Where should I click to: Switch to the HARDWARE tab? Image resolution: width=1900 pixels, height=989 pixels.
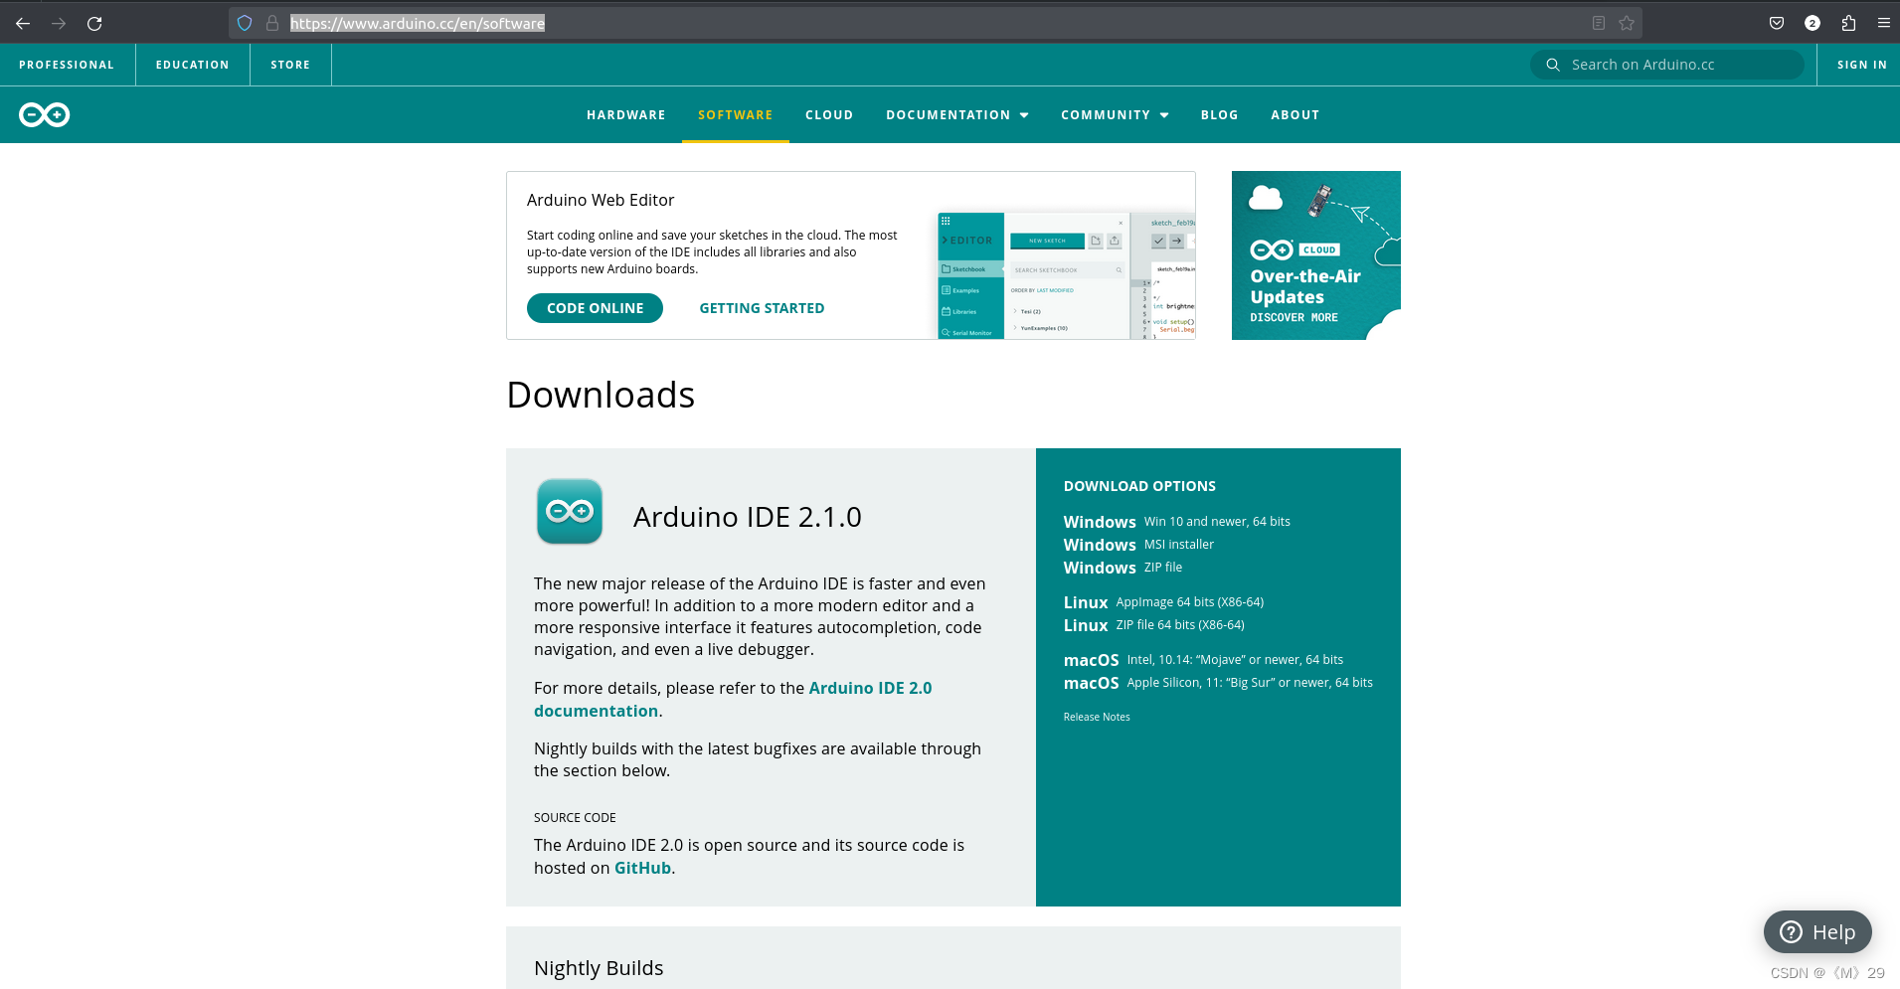pos(625,114)
